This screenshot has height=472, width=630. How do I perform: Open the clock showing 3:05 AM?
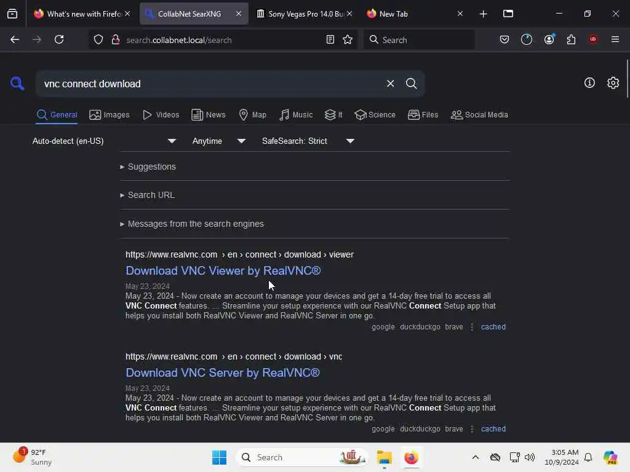coord(562,457)
